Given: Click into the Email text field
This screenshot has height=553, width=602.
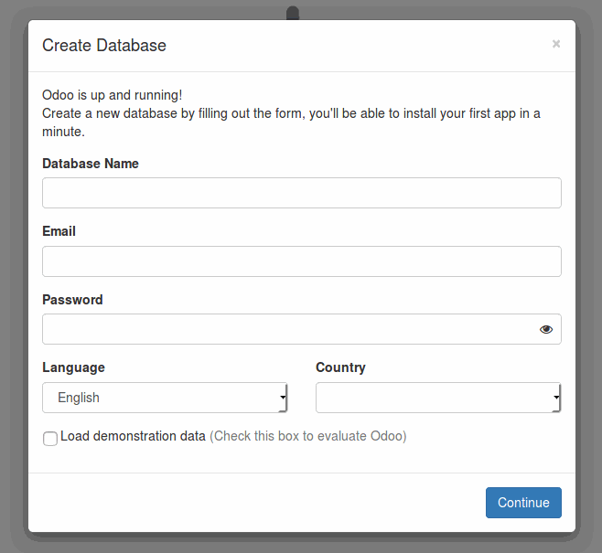Looking at the screenshot, I should click(x=302, y=261).
